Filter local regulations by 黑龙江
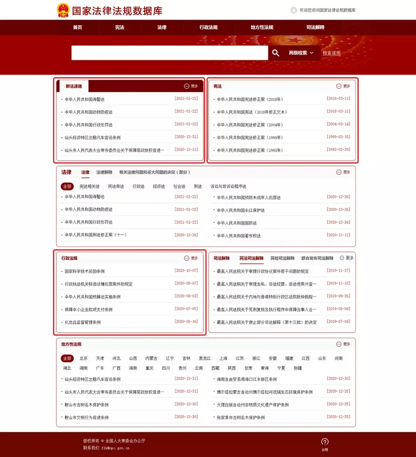 click(x=205, y=358)
